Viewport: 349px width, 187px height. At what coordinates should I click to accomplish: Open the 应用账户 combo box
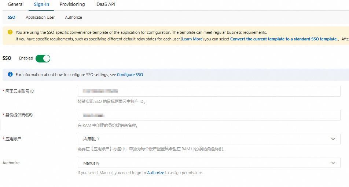pos(209,139)
